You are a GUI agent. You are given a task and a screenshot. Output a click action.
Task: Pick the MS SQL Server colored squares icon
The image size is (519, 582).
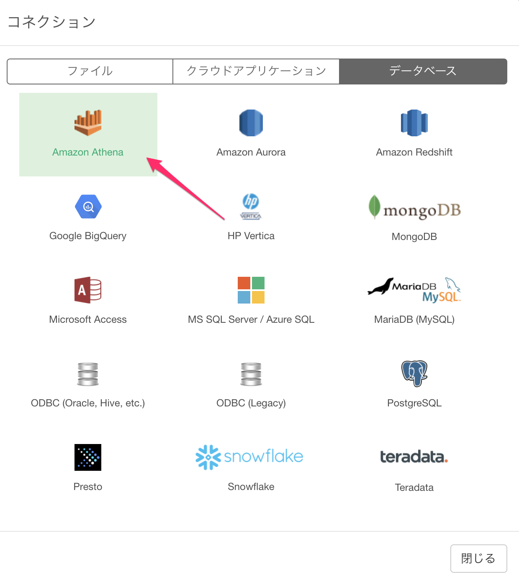(251, 290)
